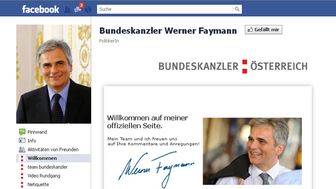Click the Aktivitäten von Freunden people icon
336x189 pixels.
(22, 149)
